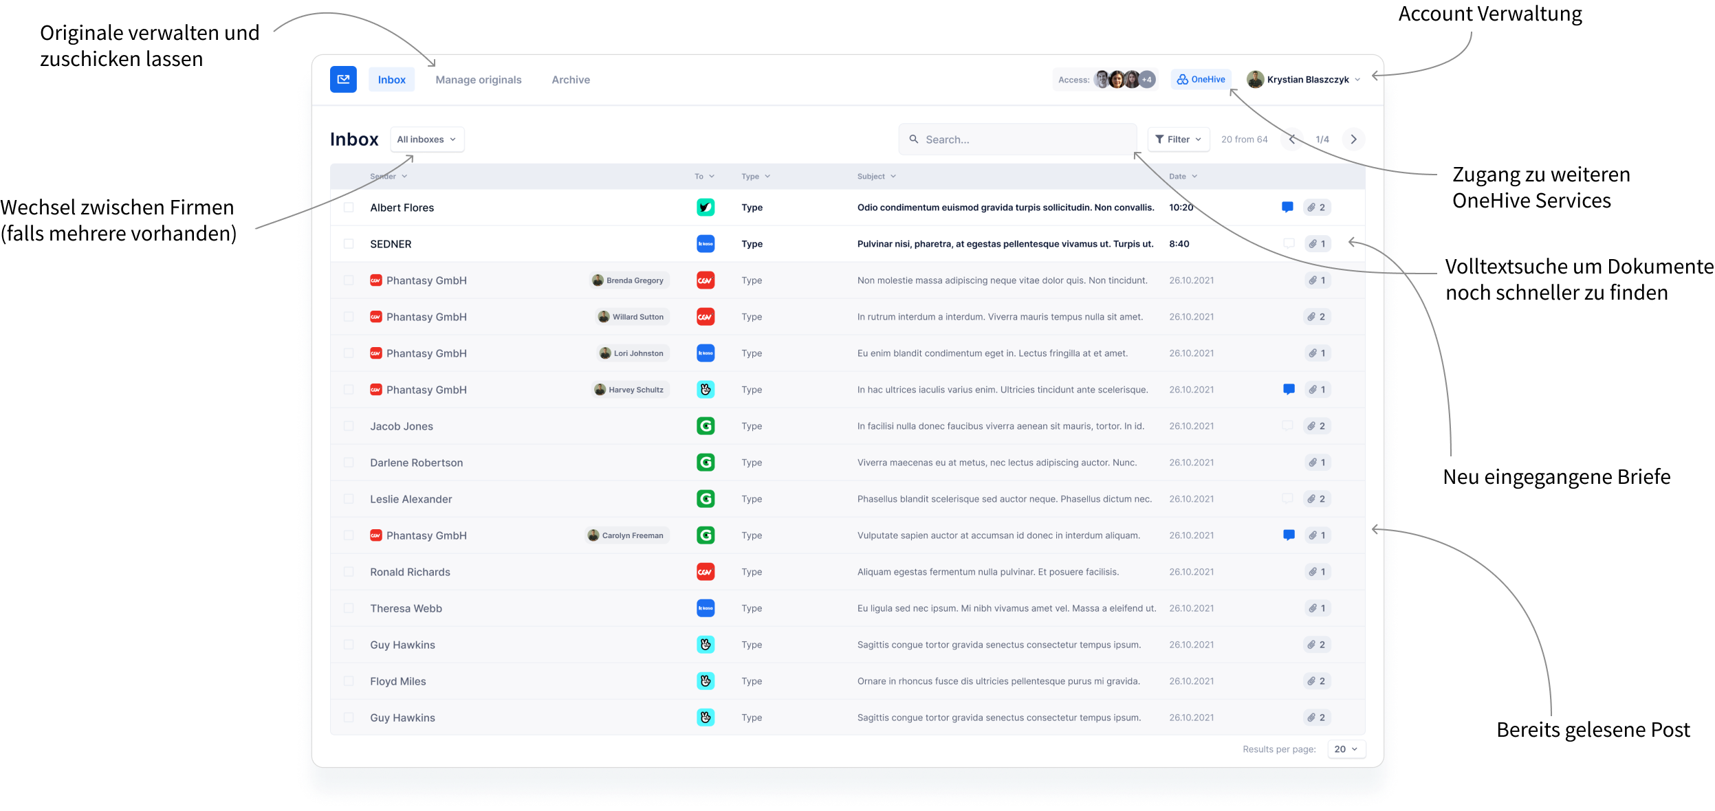The width and height of the screenshot is (1715, 811).
Task: Click the blue mail app logo icon
Action: [x=343, y=80]
